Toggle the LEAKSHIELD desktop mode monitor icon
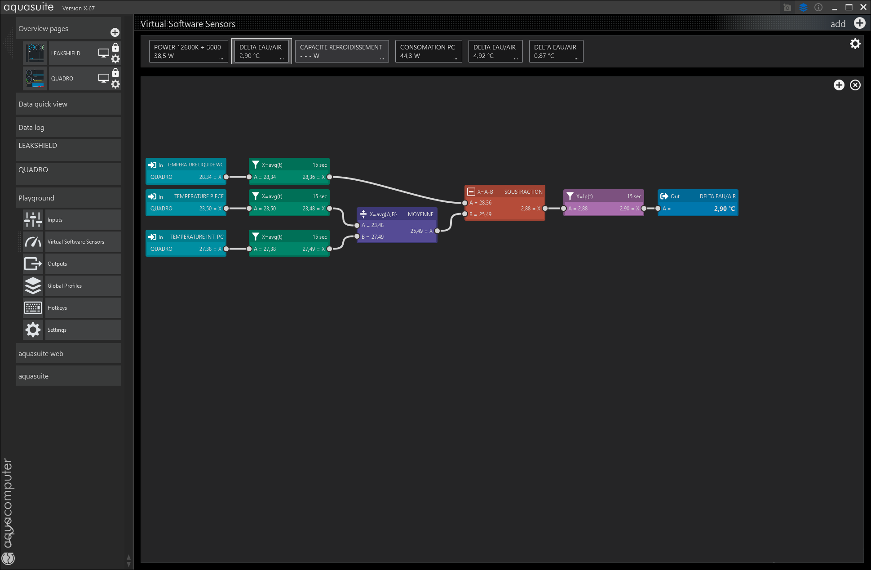Screen dimensions: 871x570 click(103, 53)
